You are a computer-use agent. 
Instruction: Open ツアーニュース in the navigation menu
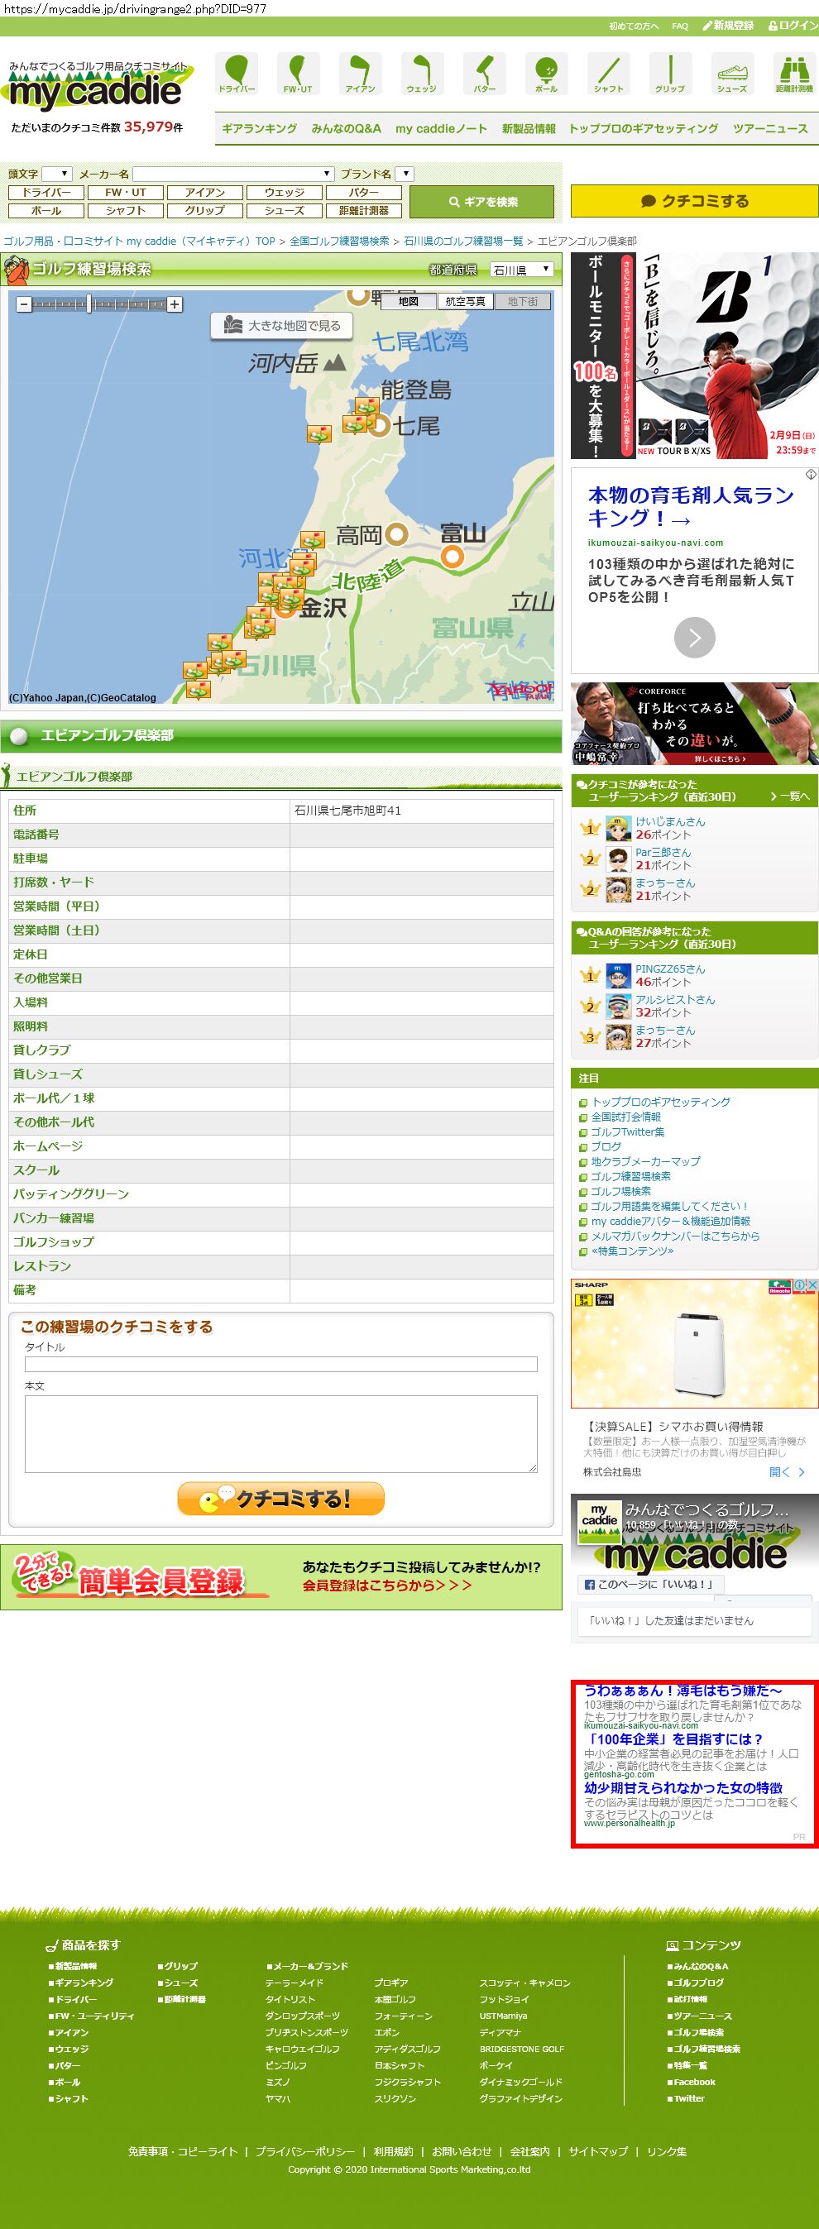pyautogui.click(x=769, y=129)
